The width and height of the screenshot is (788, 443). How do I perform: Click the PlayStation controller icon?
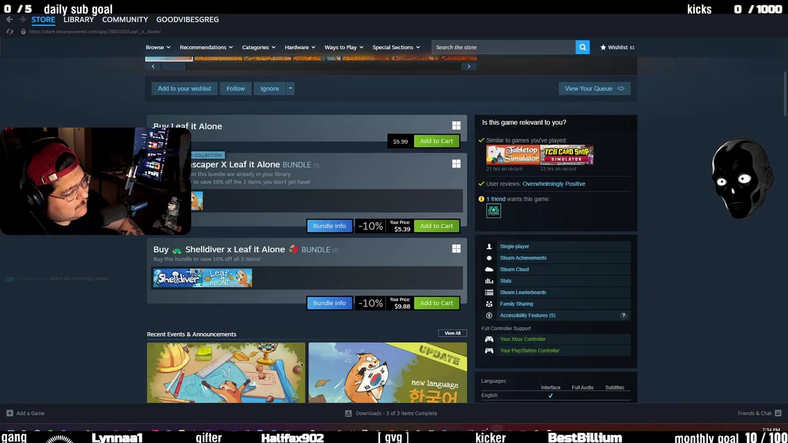489,351
